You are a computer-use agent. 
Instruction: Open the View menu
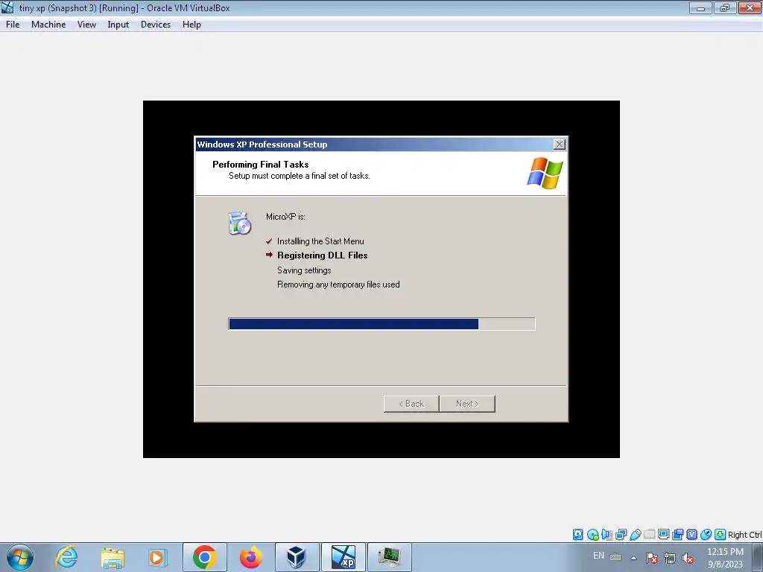click(86, 25)
